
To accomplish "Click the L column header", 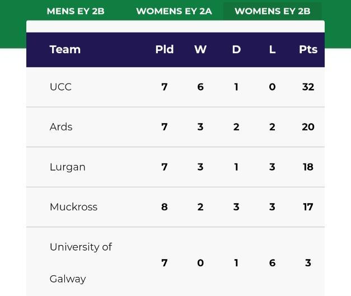I will (272, 49).
